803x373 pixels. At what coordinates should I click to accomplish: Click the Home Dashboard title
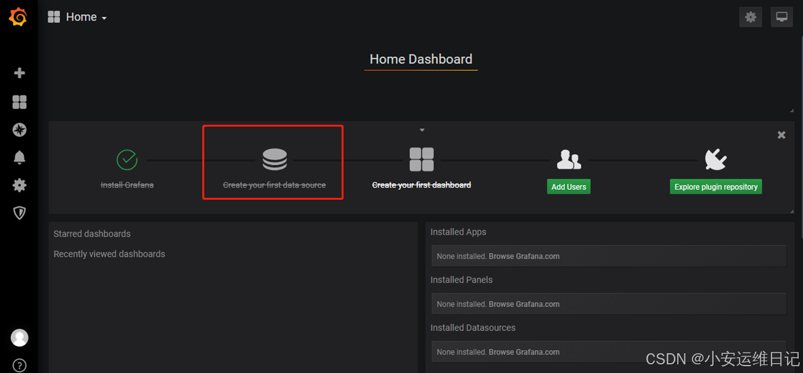tap(421, 59)
